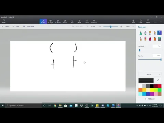
Task: Pick the magenta Crayon brush
Action: 150,39
